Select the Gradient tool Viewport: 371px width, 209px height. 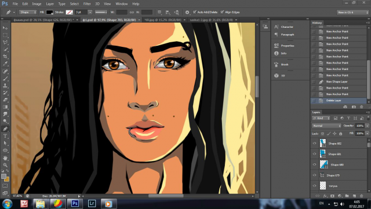(5, 107)
